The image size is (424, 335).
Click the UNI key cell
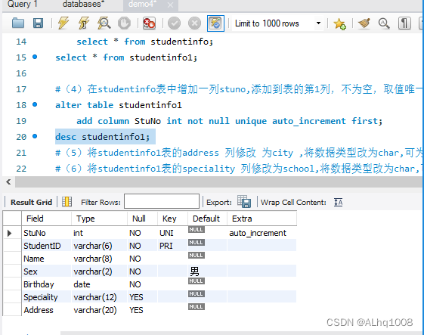pyautogui.click(x=172, y=233)
